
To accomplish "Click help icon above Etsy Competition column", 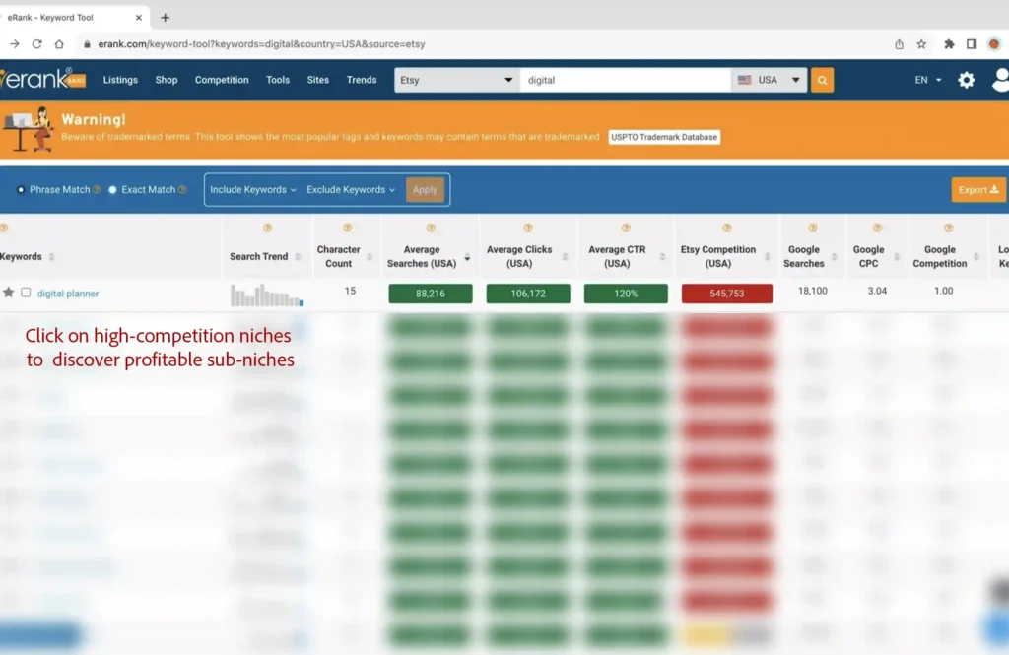I will point(727,229).
